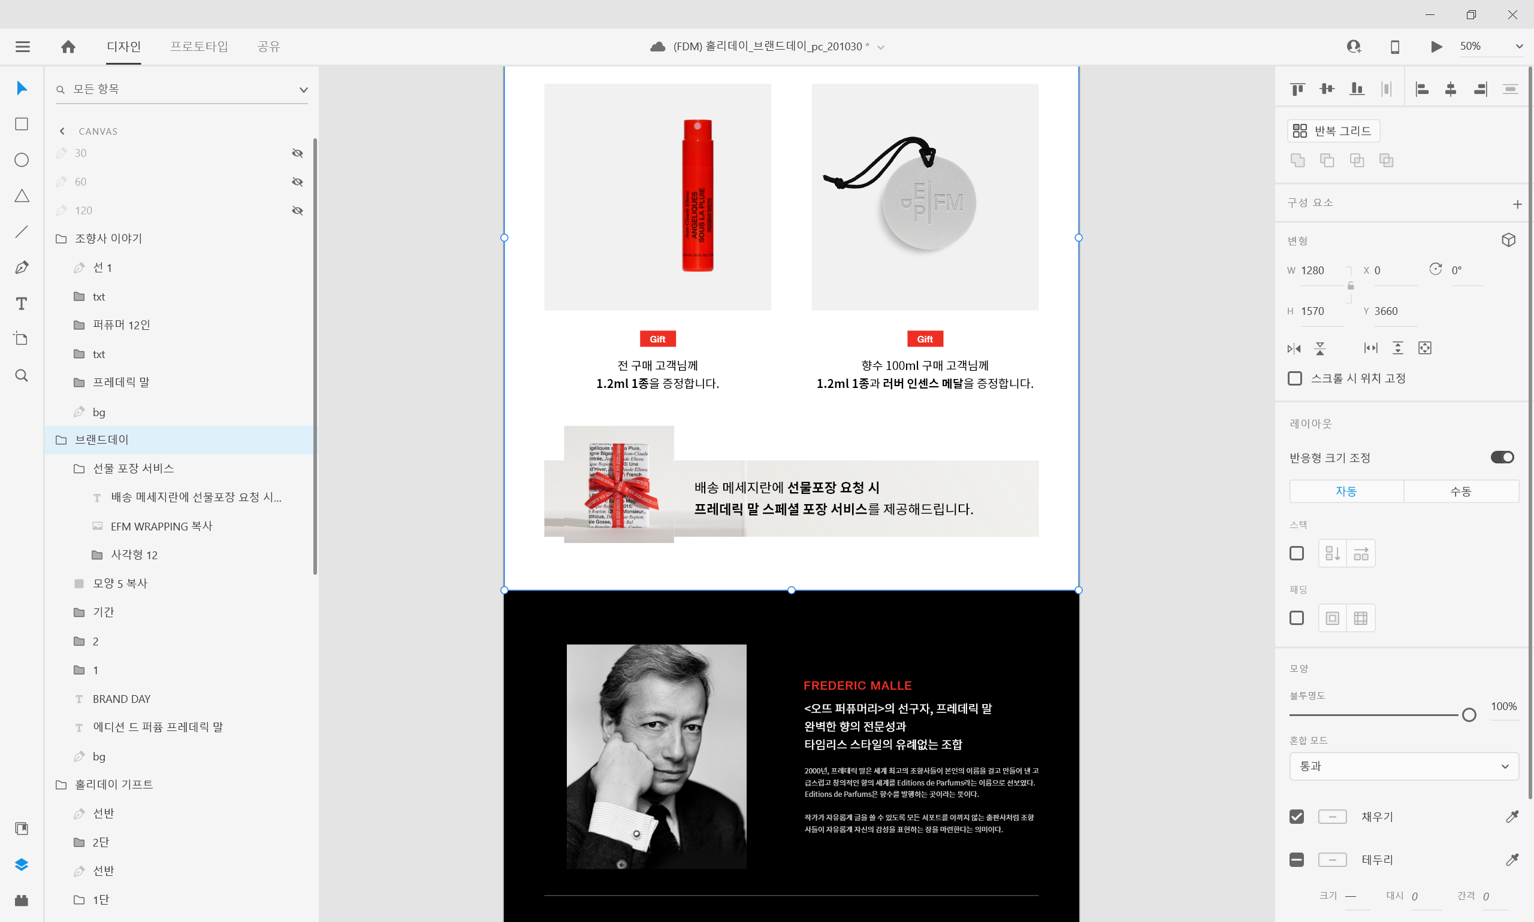This screenshot has height=922, width=1534.
Task: Choose the Artboard tool
Action: [22, 339]
